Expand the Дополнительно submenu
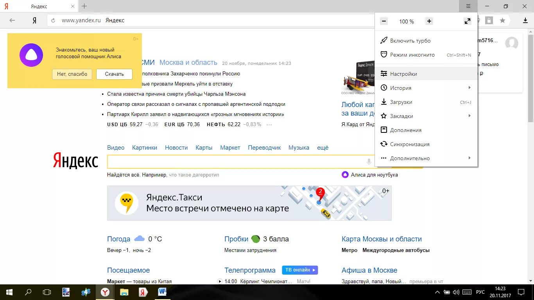This screenshot has height=300, width=534. 426,158
